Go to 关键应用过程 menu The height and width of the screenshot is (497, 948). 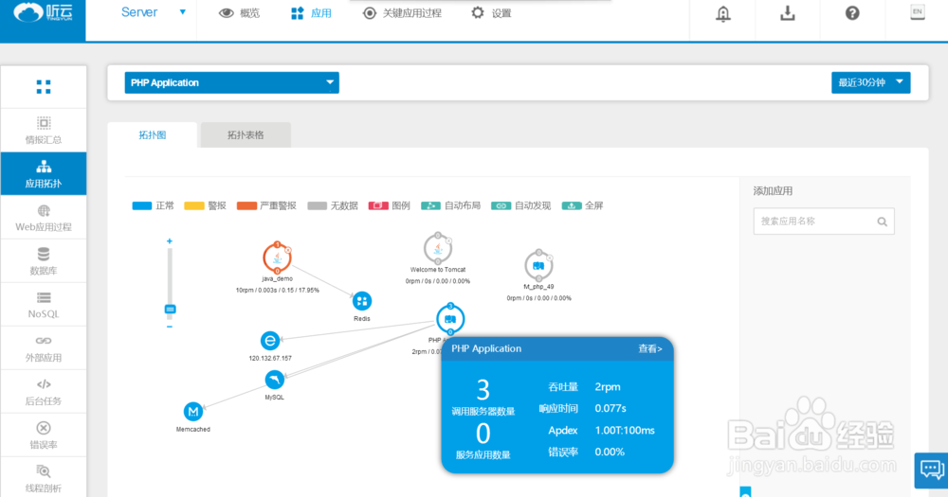pos(403,12)
